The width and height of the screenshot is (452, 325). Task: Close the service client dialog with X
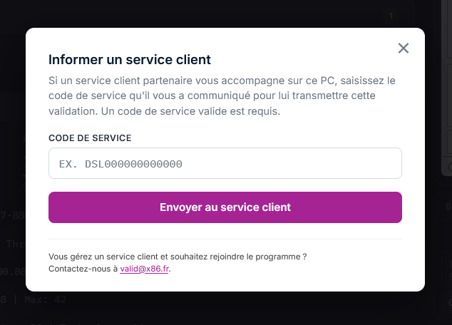[404, 48]
